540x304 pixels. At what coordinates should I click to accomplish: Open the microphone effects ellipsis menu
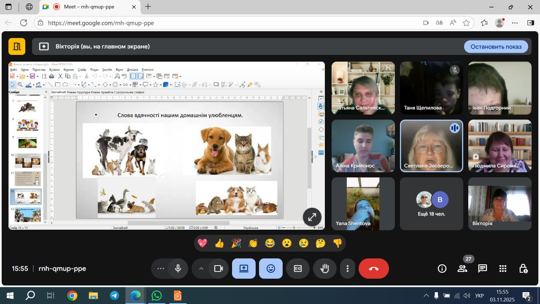pos(160,269)
